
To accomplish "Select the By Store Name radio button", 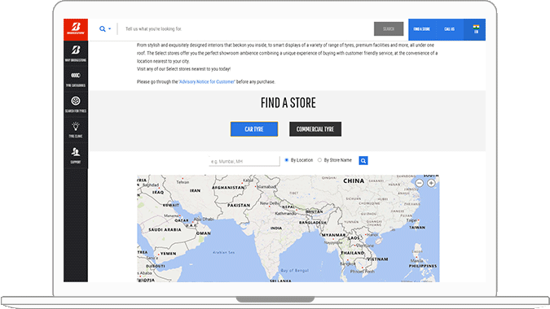I will point(319,160).
